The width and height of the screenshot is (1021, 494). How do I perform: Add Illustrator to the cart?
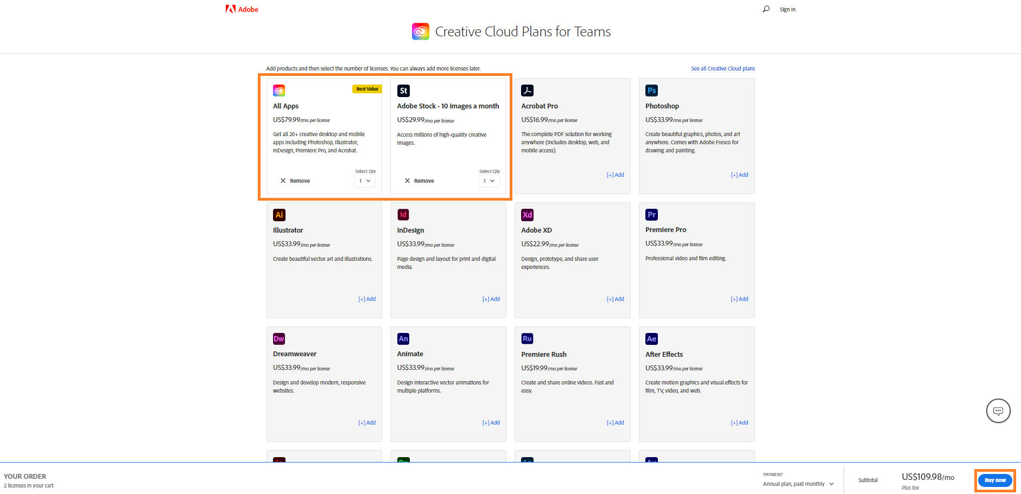367,299
